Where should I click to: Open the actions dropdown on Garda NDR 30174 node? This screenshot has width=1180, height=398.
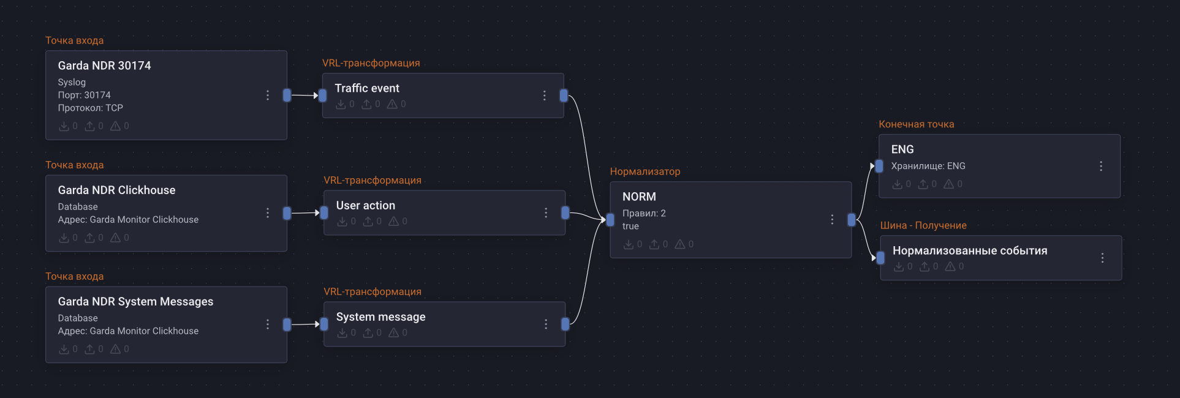[x=268, y=96]
